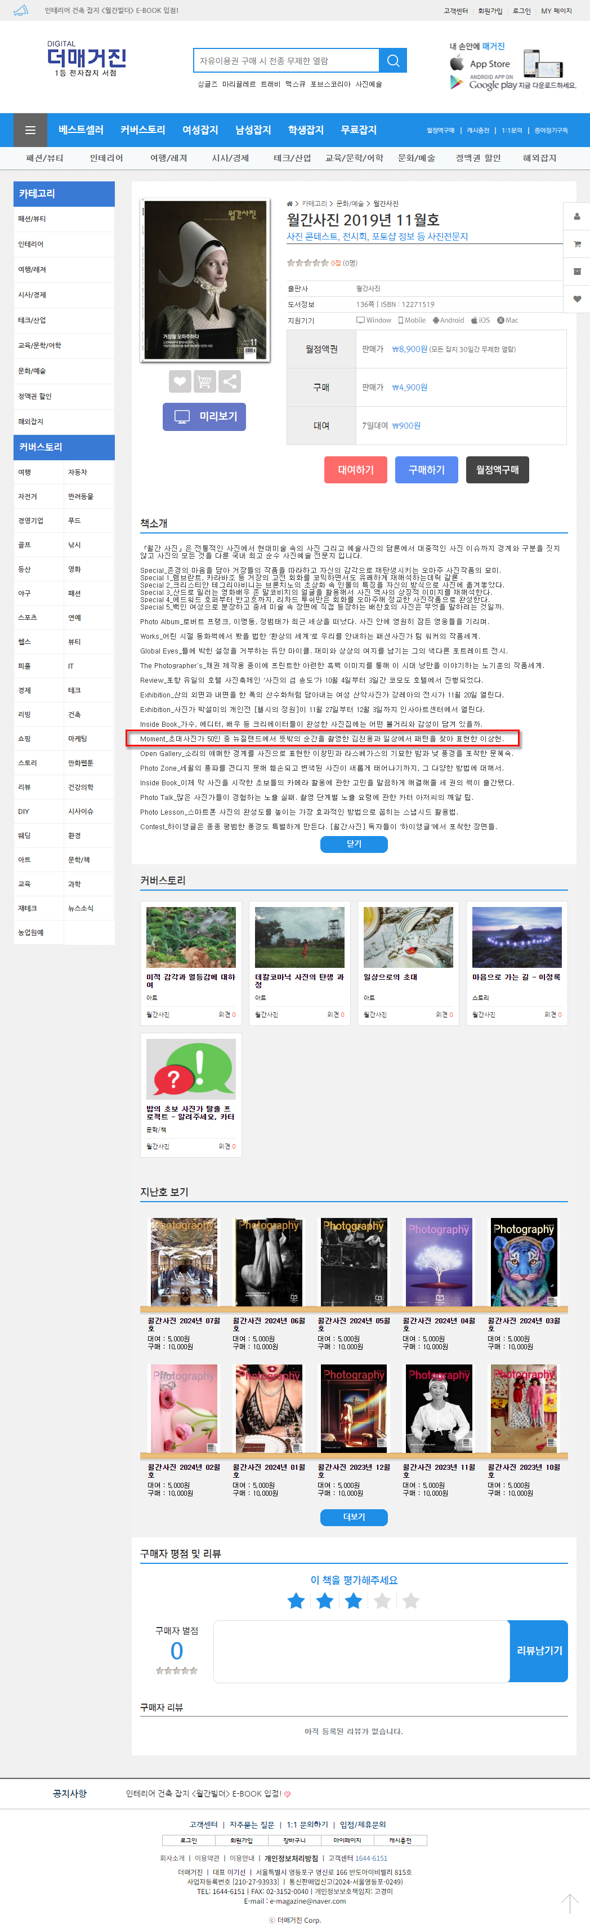Open 월간사진 2024년 07월호 back issue
The image size is (590, 1925).
(184, 1262)
